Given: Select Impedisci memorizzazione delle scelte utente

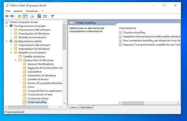Looking at the screenshot, I should (152, 36).
